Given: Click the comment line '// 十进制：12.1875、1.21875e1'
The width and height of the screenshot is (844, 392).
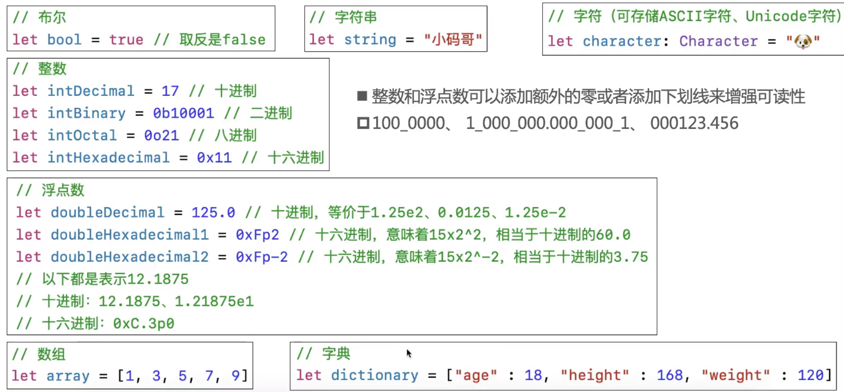Looking at the screenshot, I should [x=135, y=301].
